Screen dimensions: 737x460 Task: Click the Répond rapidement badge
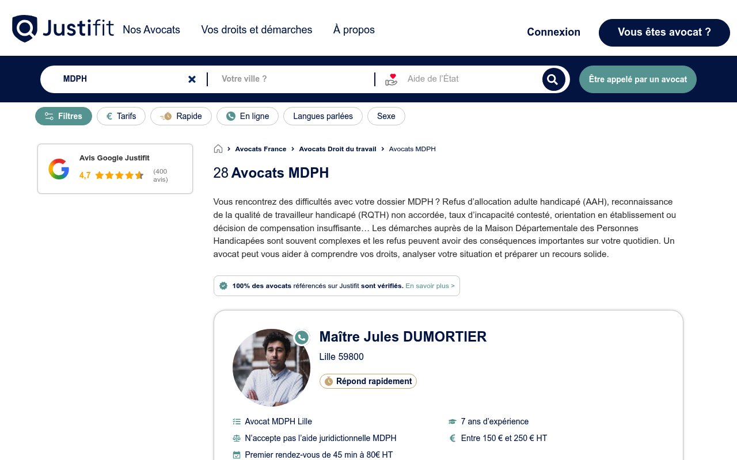pos(368,381)
